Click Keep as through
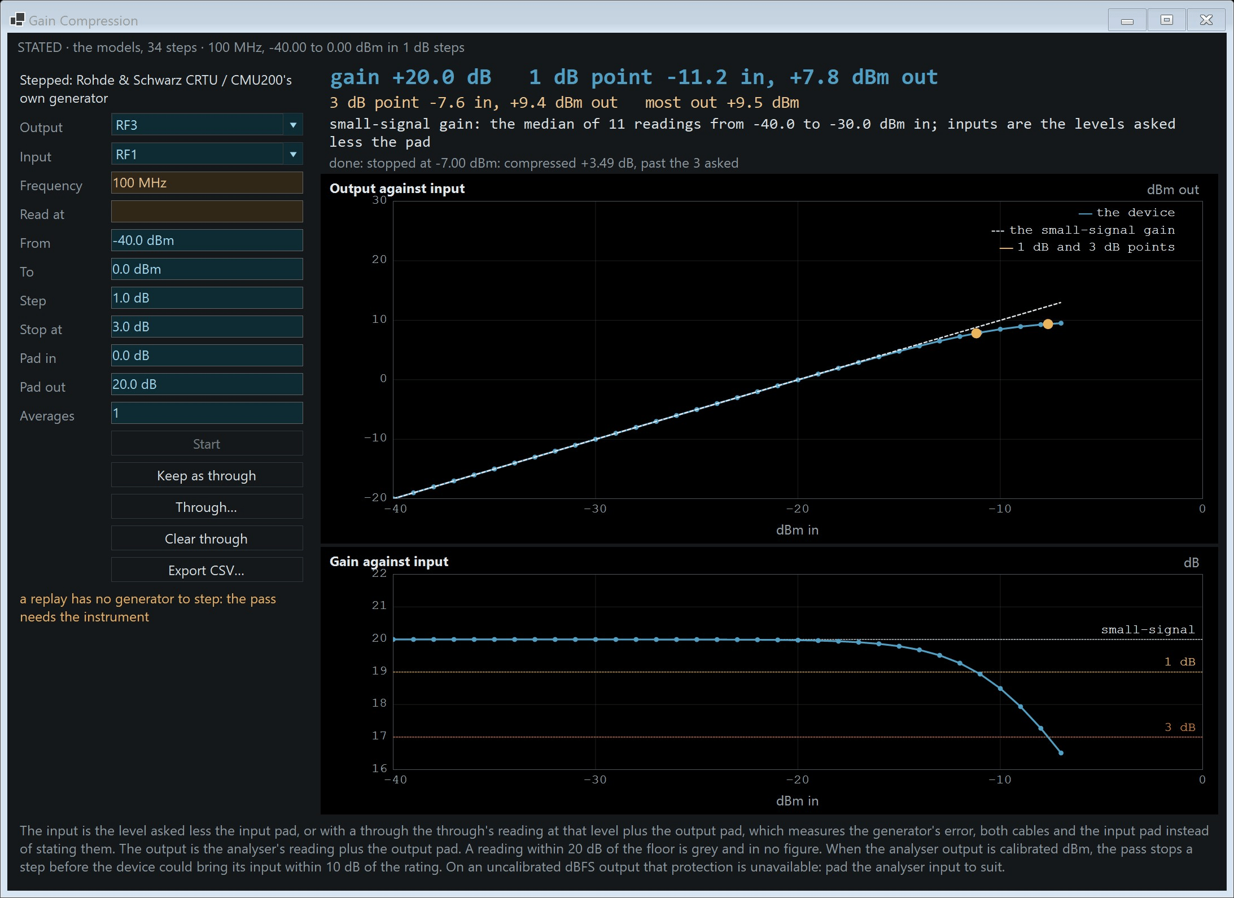This screenshot has width=1234, height=898. tap(207, 475)
